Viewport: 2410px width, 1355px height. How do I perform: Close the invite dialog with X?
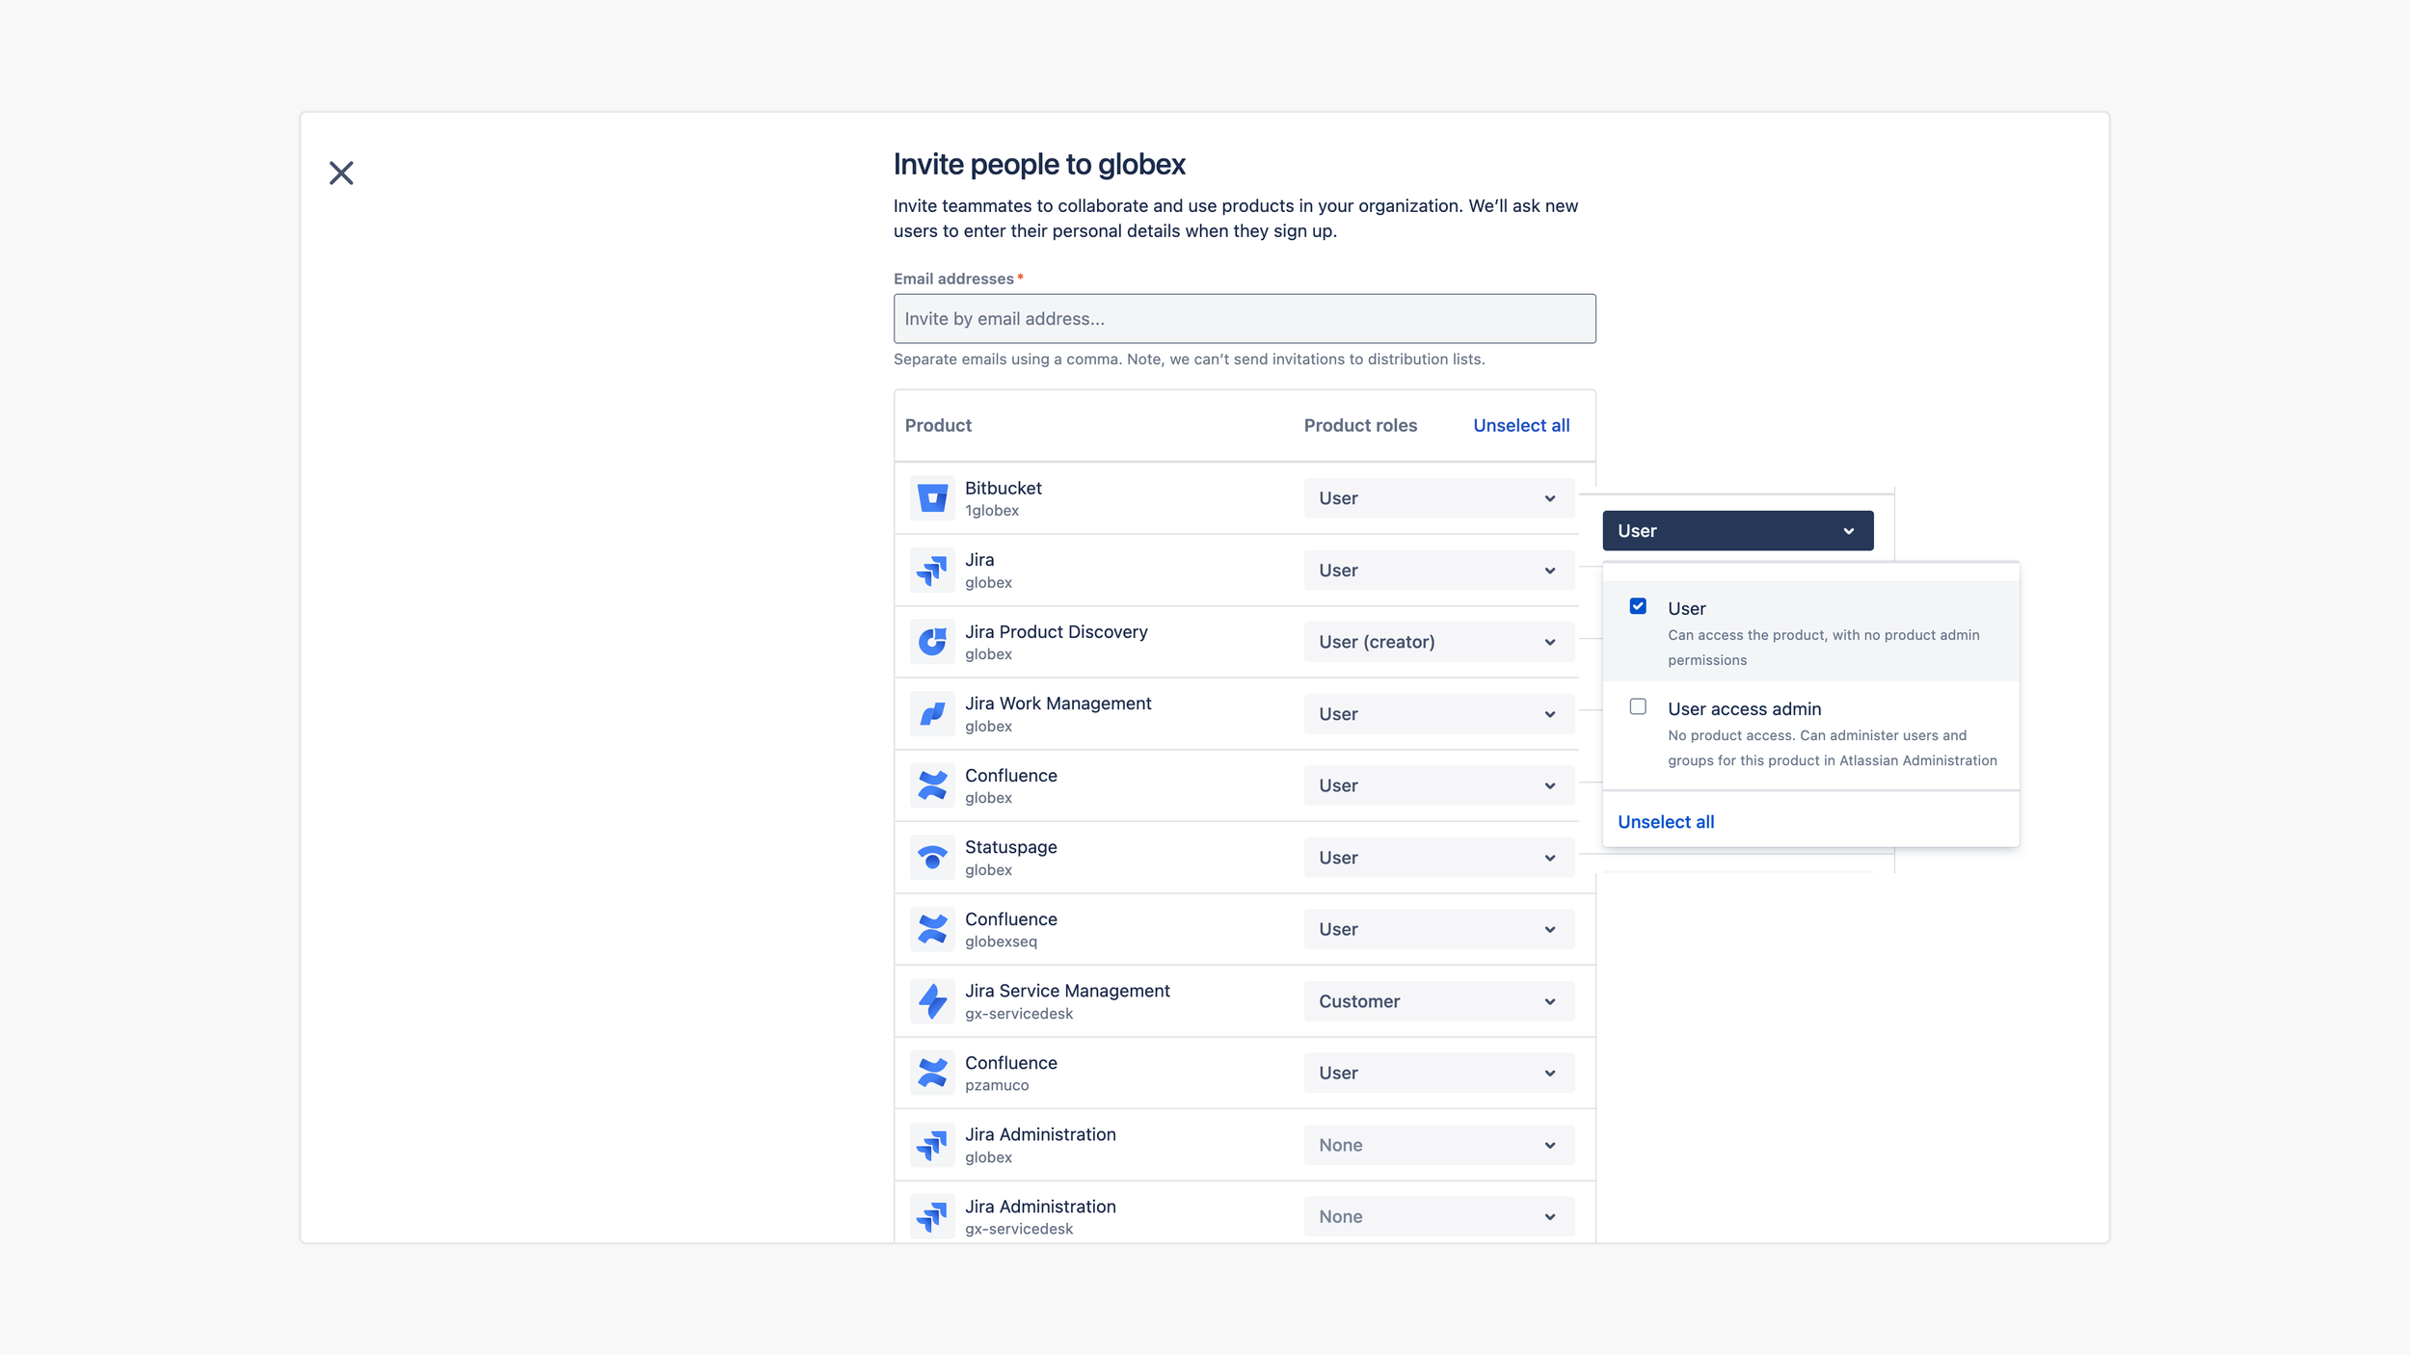341,173
